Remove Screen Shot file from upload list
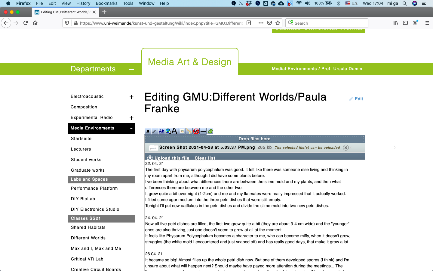The height and width of the screenshot is (271, 433). pos(346,148)
